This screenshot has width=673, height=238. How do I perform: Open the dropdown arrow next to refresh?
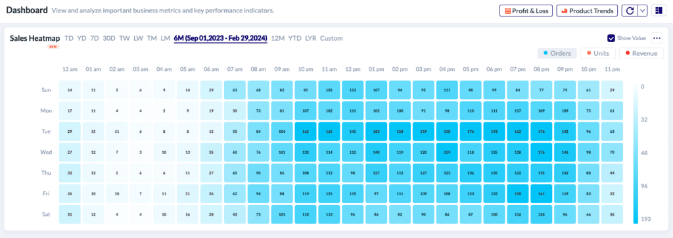point(643,11)
